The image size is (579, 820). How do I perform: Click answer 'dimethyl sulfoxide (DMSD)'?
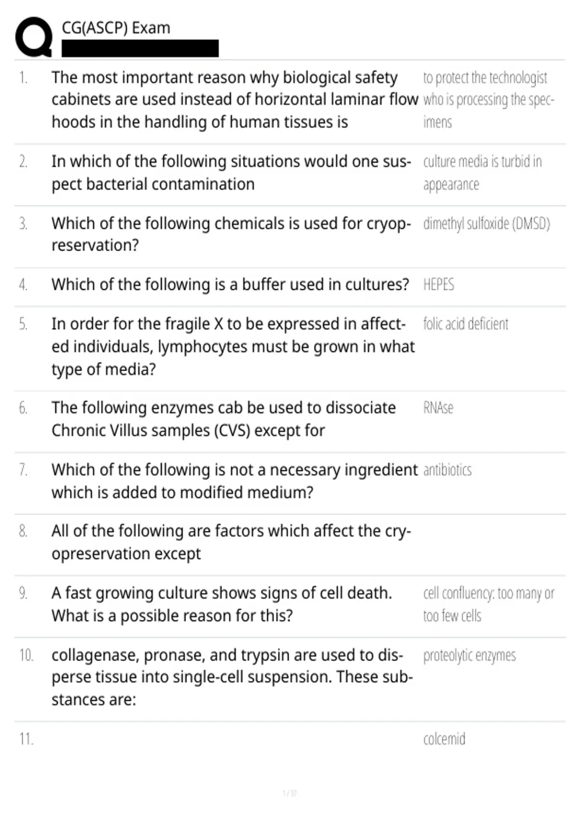[486, 224]
